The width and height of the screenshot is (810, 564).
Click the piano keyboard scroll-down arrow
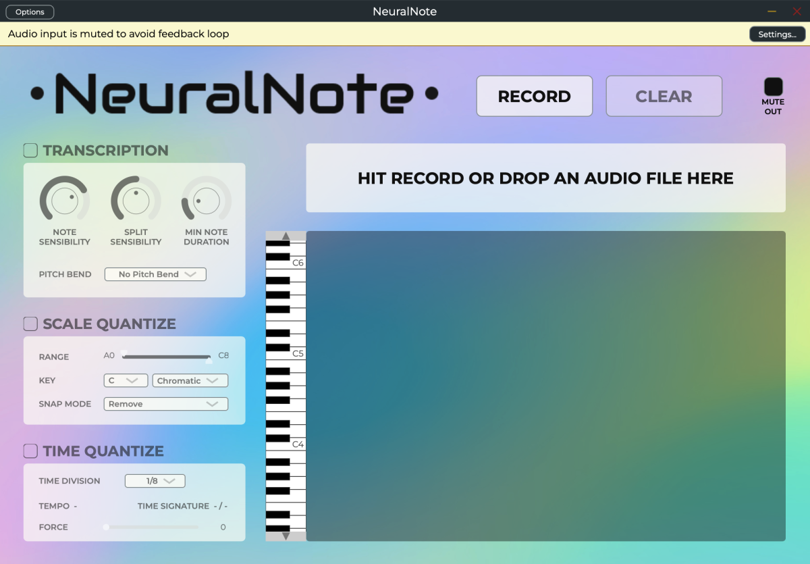click(286, 536)
